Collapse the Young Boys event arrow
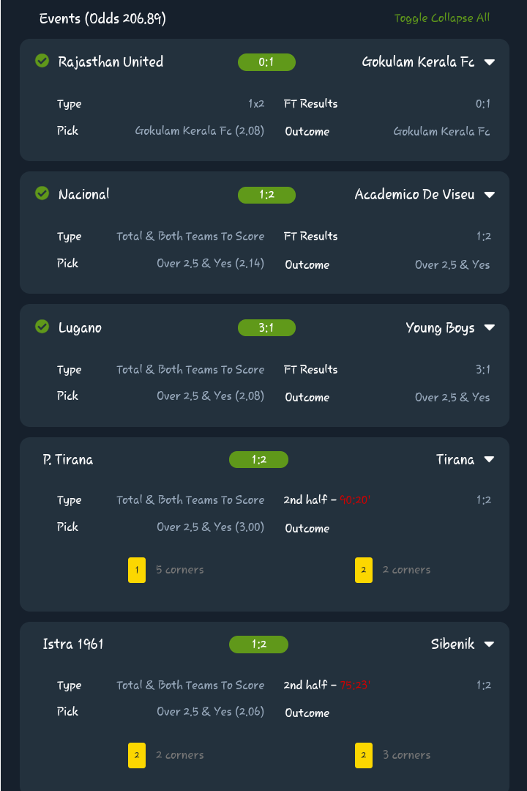 (490, 328)
